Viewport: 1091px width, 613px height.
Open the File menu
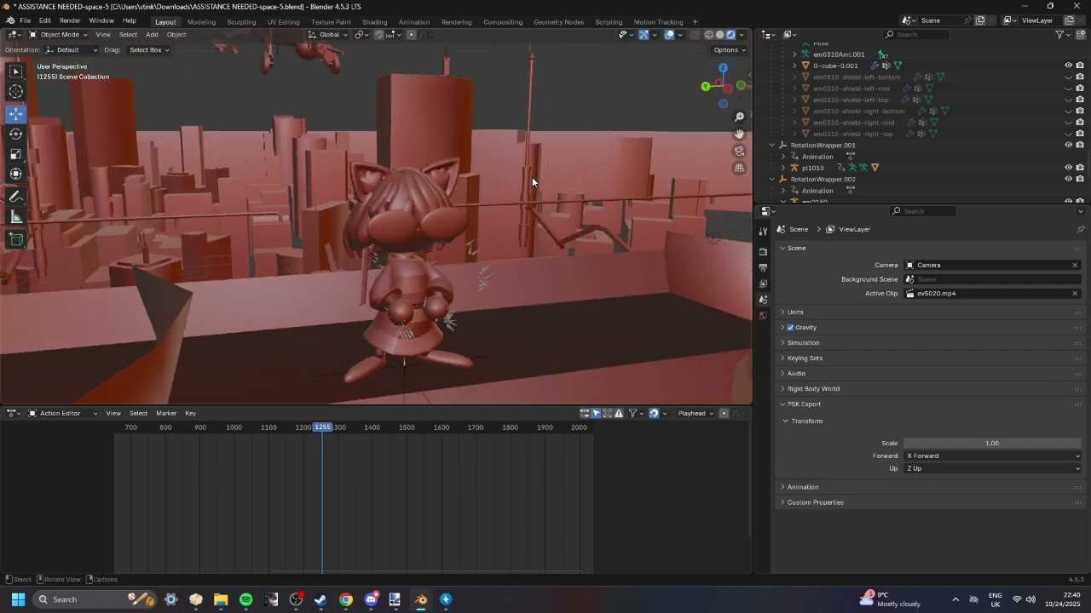pos(26,20)
